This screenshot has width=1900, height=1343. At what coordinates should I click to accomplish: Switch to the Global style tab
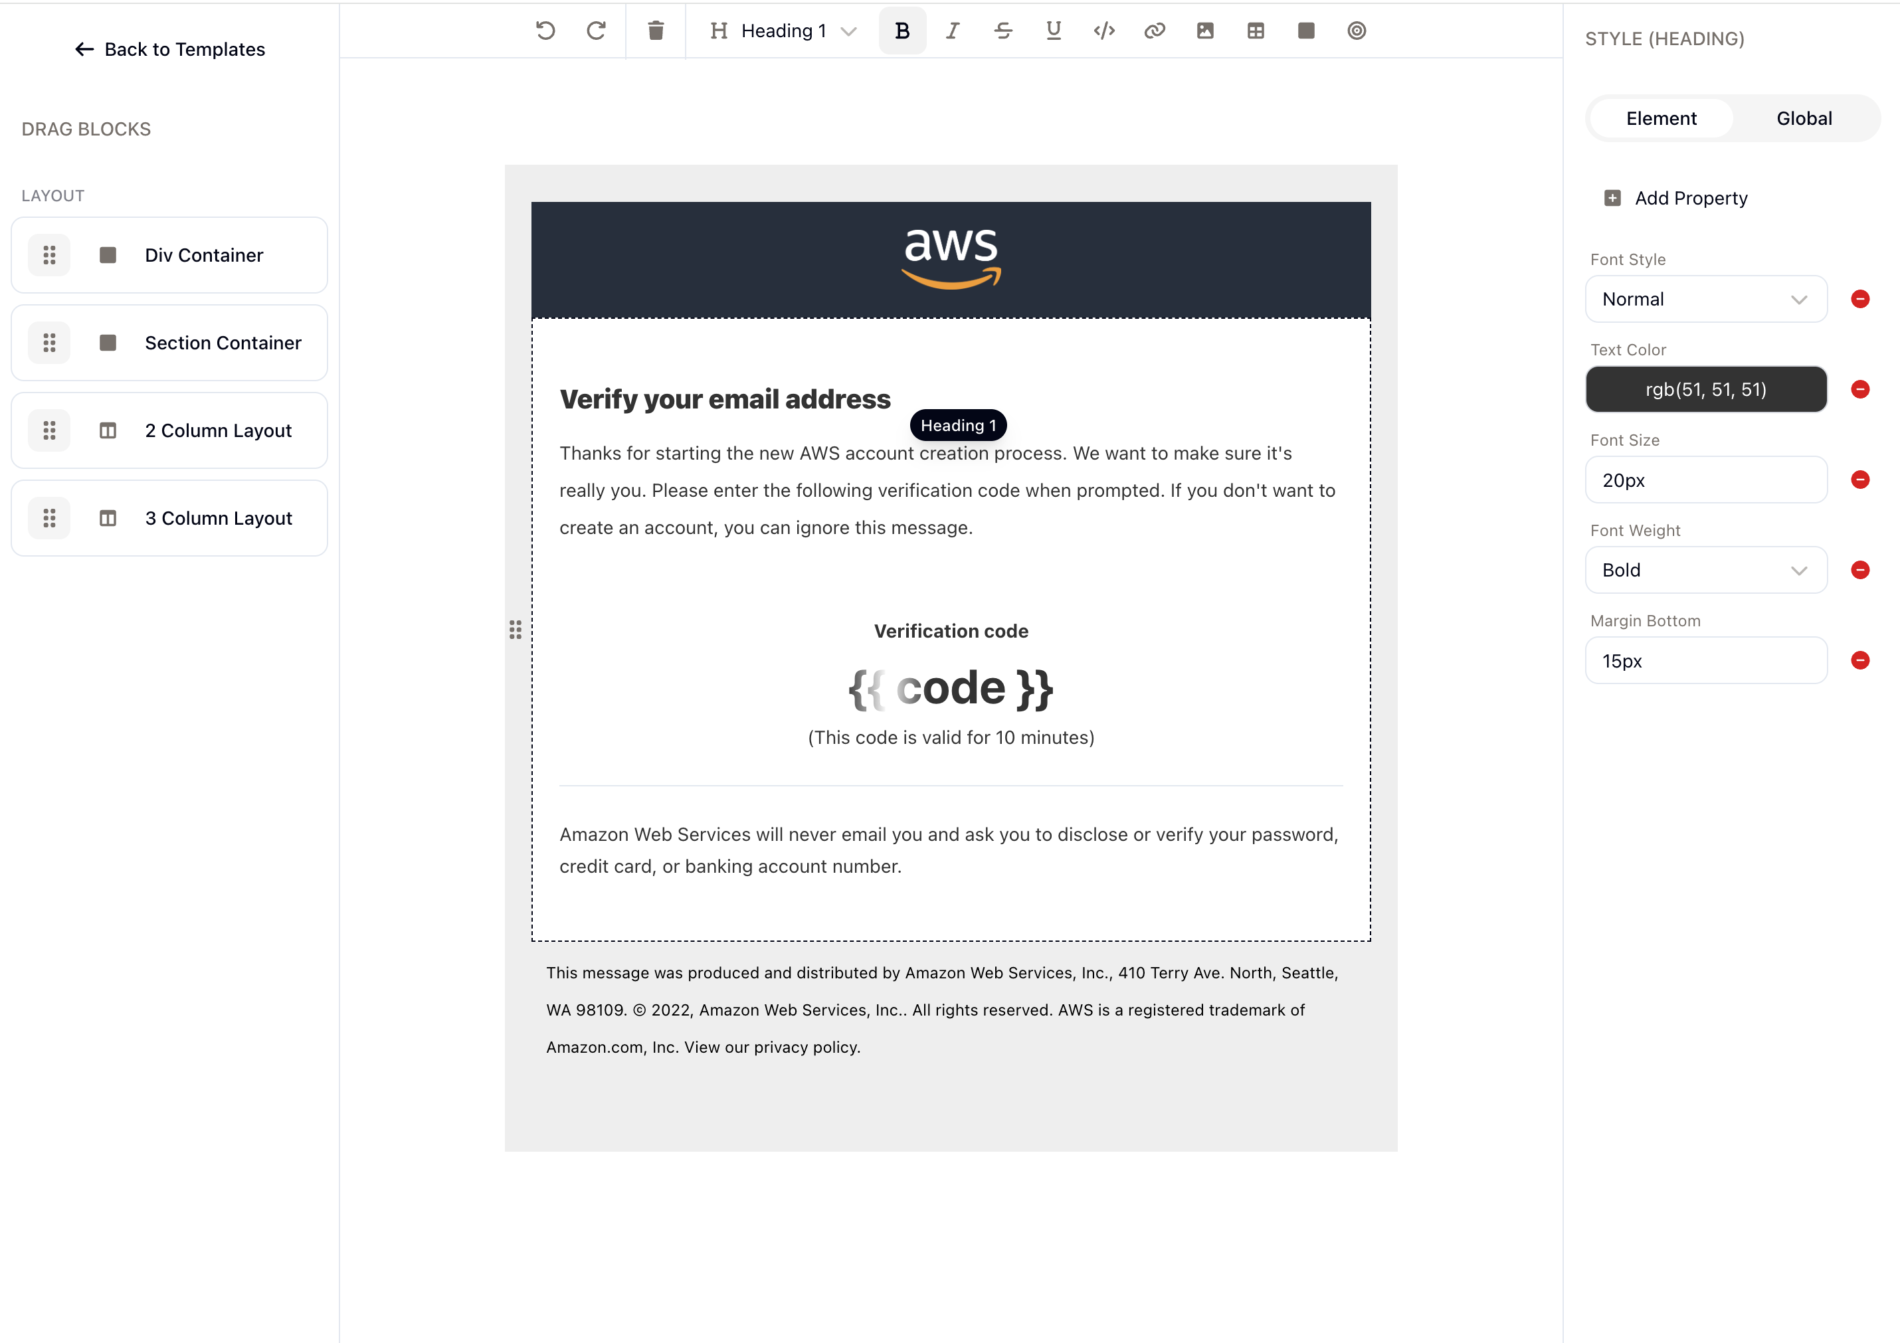pos(1804,118)
